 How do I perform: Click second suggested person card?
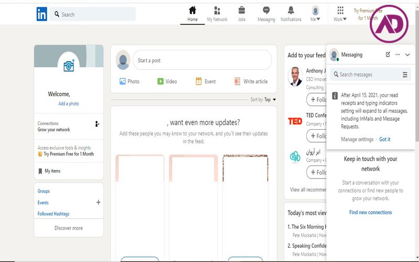tap(193, 208)
